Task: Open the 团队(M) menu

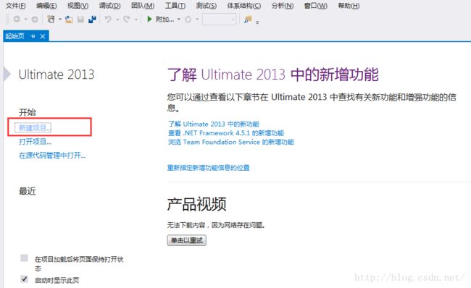Action: click(143, 6)
